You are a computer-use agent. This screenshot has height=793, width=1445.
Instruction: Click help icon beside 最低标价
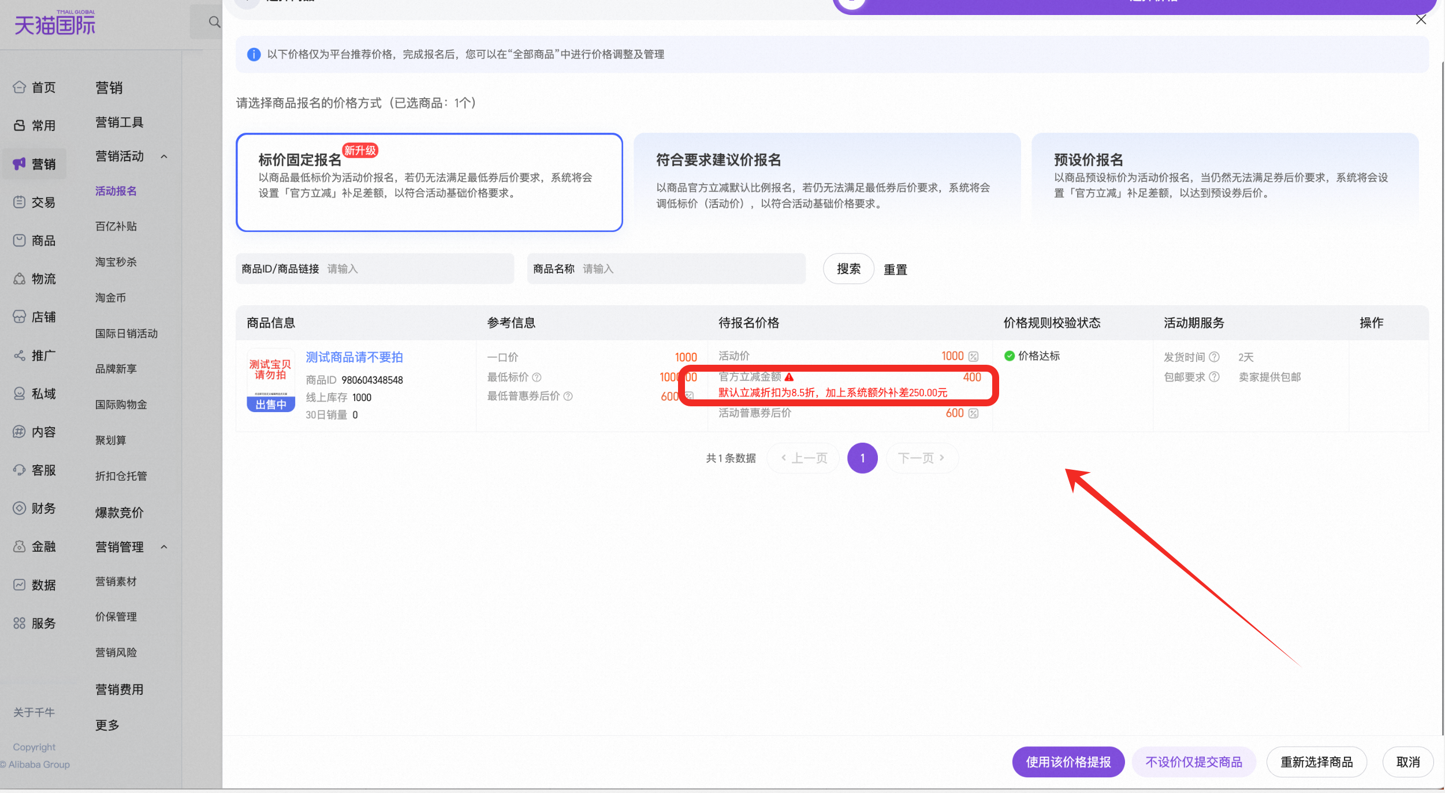537,377
